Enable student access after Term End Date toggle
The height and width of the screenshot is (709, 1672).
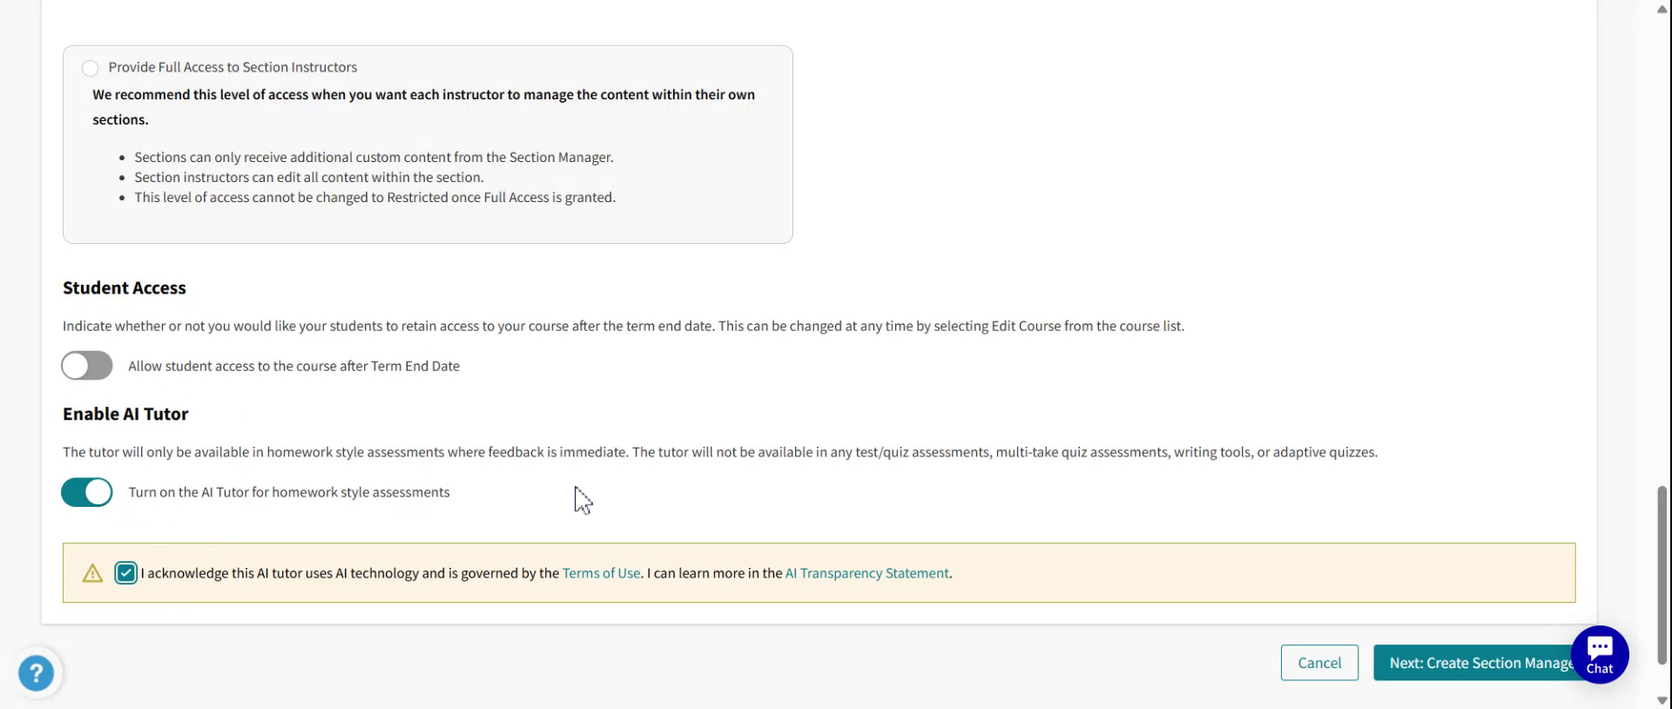[87, 366]
